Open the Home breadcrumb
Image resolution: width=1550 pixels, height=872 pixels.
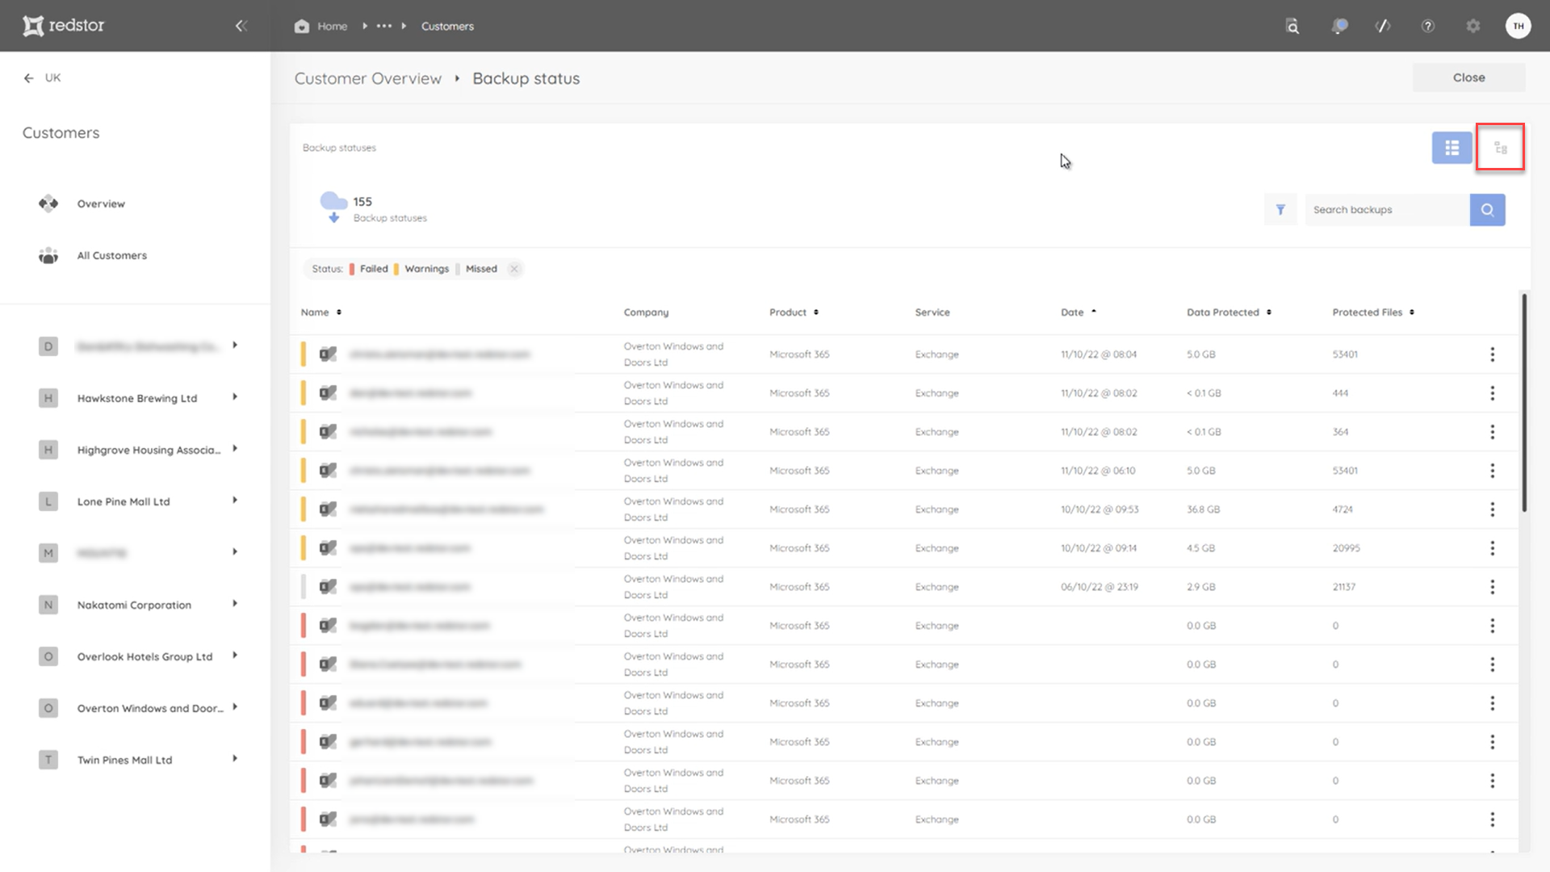pyautogui.click(x=321, y=26)
